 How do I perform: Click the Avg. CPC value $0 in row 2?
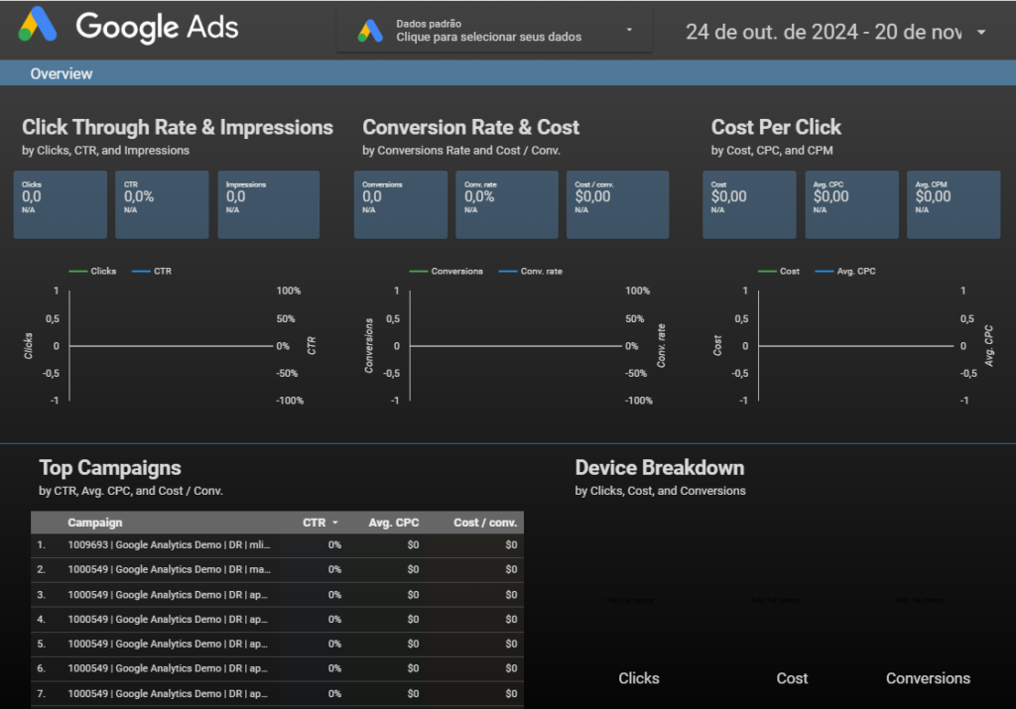click(413, 570)
